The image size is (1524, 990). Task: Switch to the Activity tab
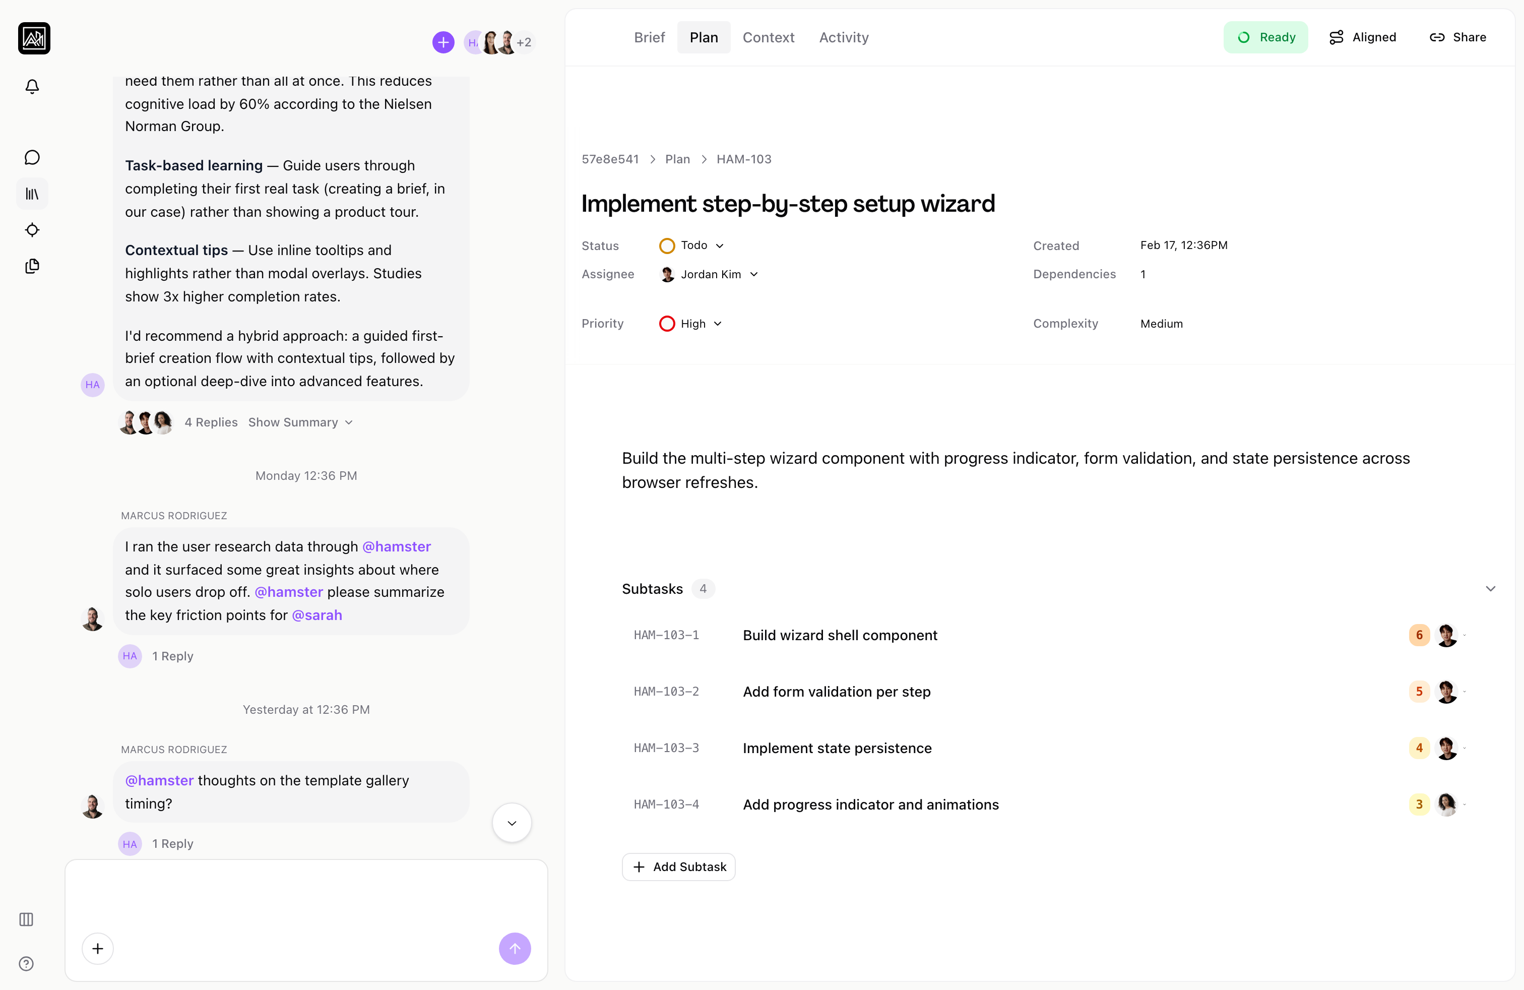click(x=843, y=37)
